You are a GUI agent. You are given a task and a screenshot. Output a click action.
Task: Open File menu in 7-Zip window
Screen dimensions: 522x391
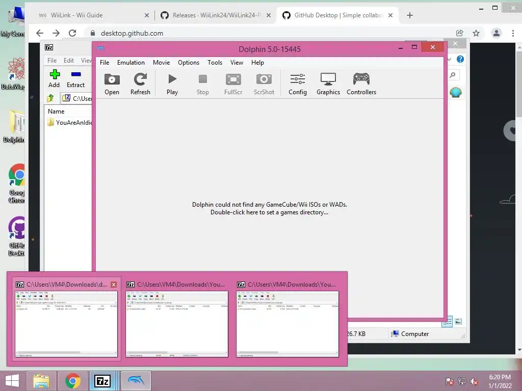[x=52, y=61]
